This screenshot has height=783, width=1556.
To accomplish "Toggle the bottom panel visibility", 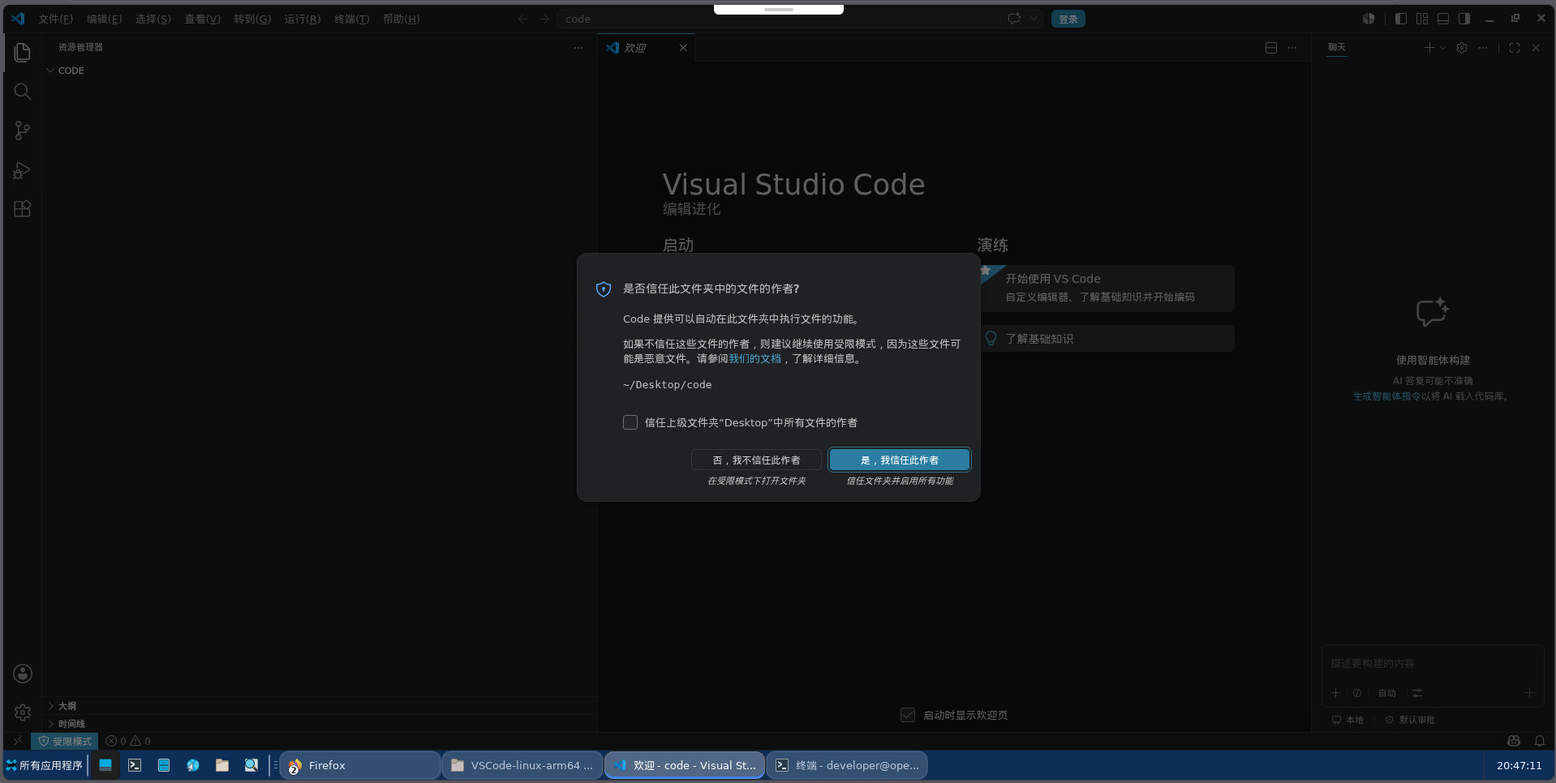I will [1443, 19].
